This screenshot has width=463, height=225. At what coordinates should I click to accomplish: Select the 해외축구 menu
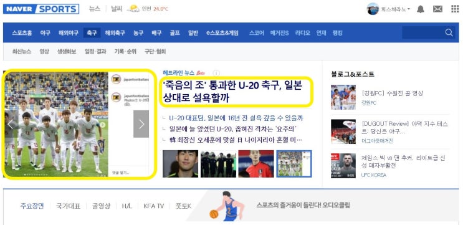pos(115,33)
